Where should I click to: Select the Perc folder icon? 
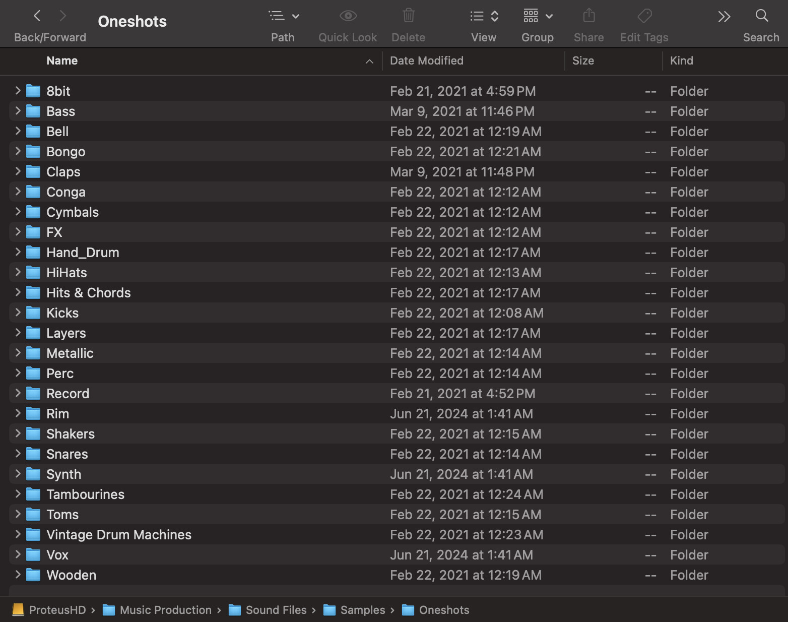coord(33,374)
